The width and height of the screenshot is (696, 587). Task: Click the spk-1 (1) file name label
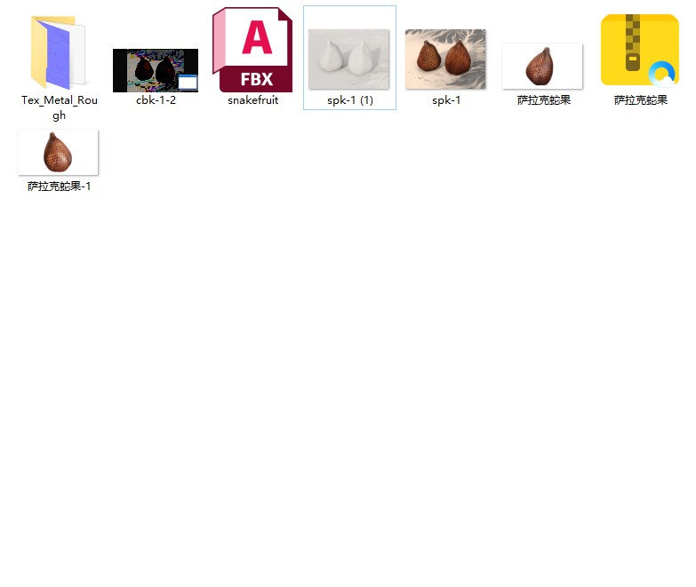point(349,100)
